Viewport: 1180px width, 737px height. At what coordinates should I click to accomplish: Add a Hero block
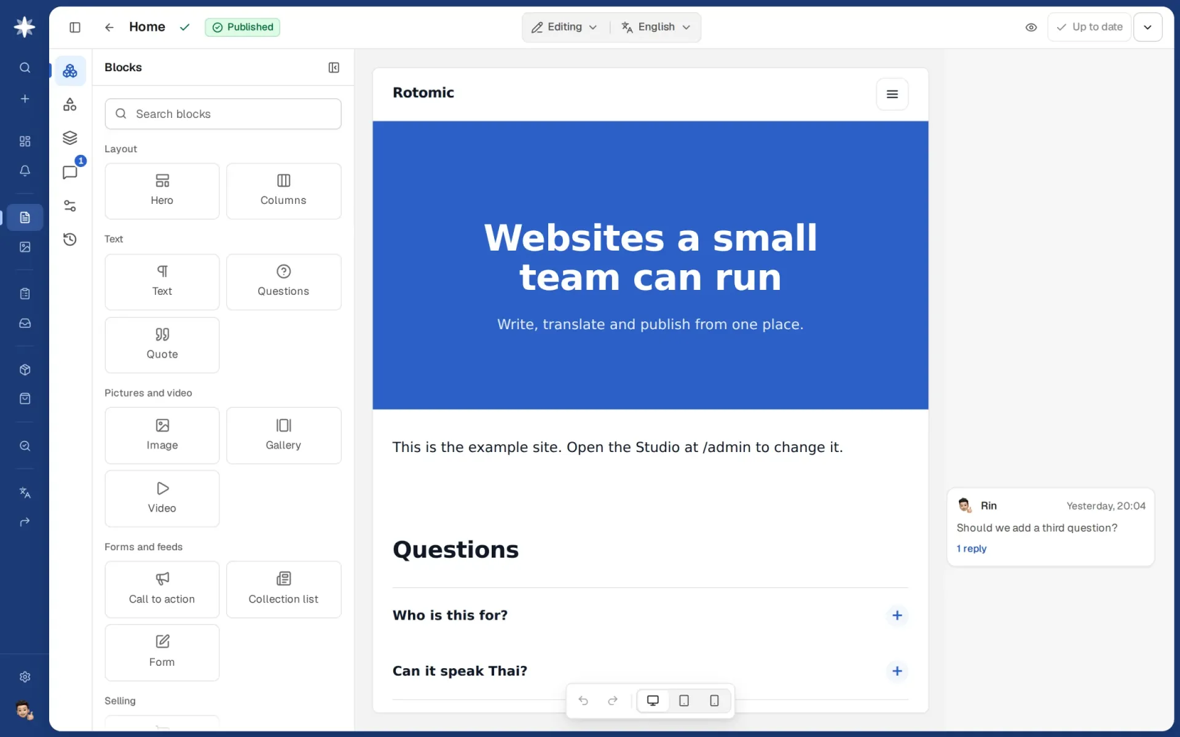click(162, 191)
